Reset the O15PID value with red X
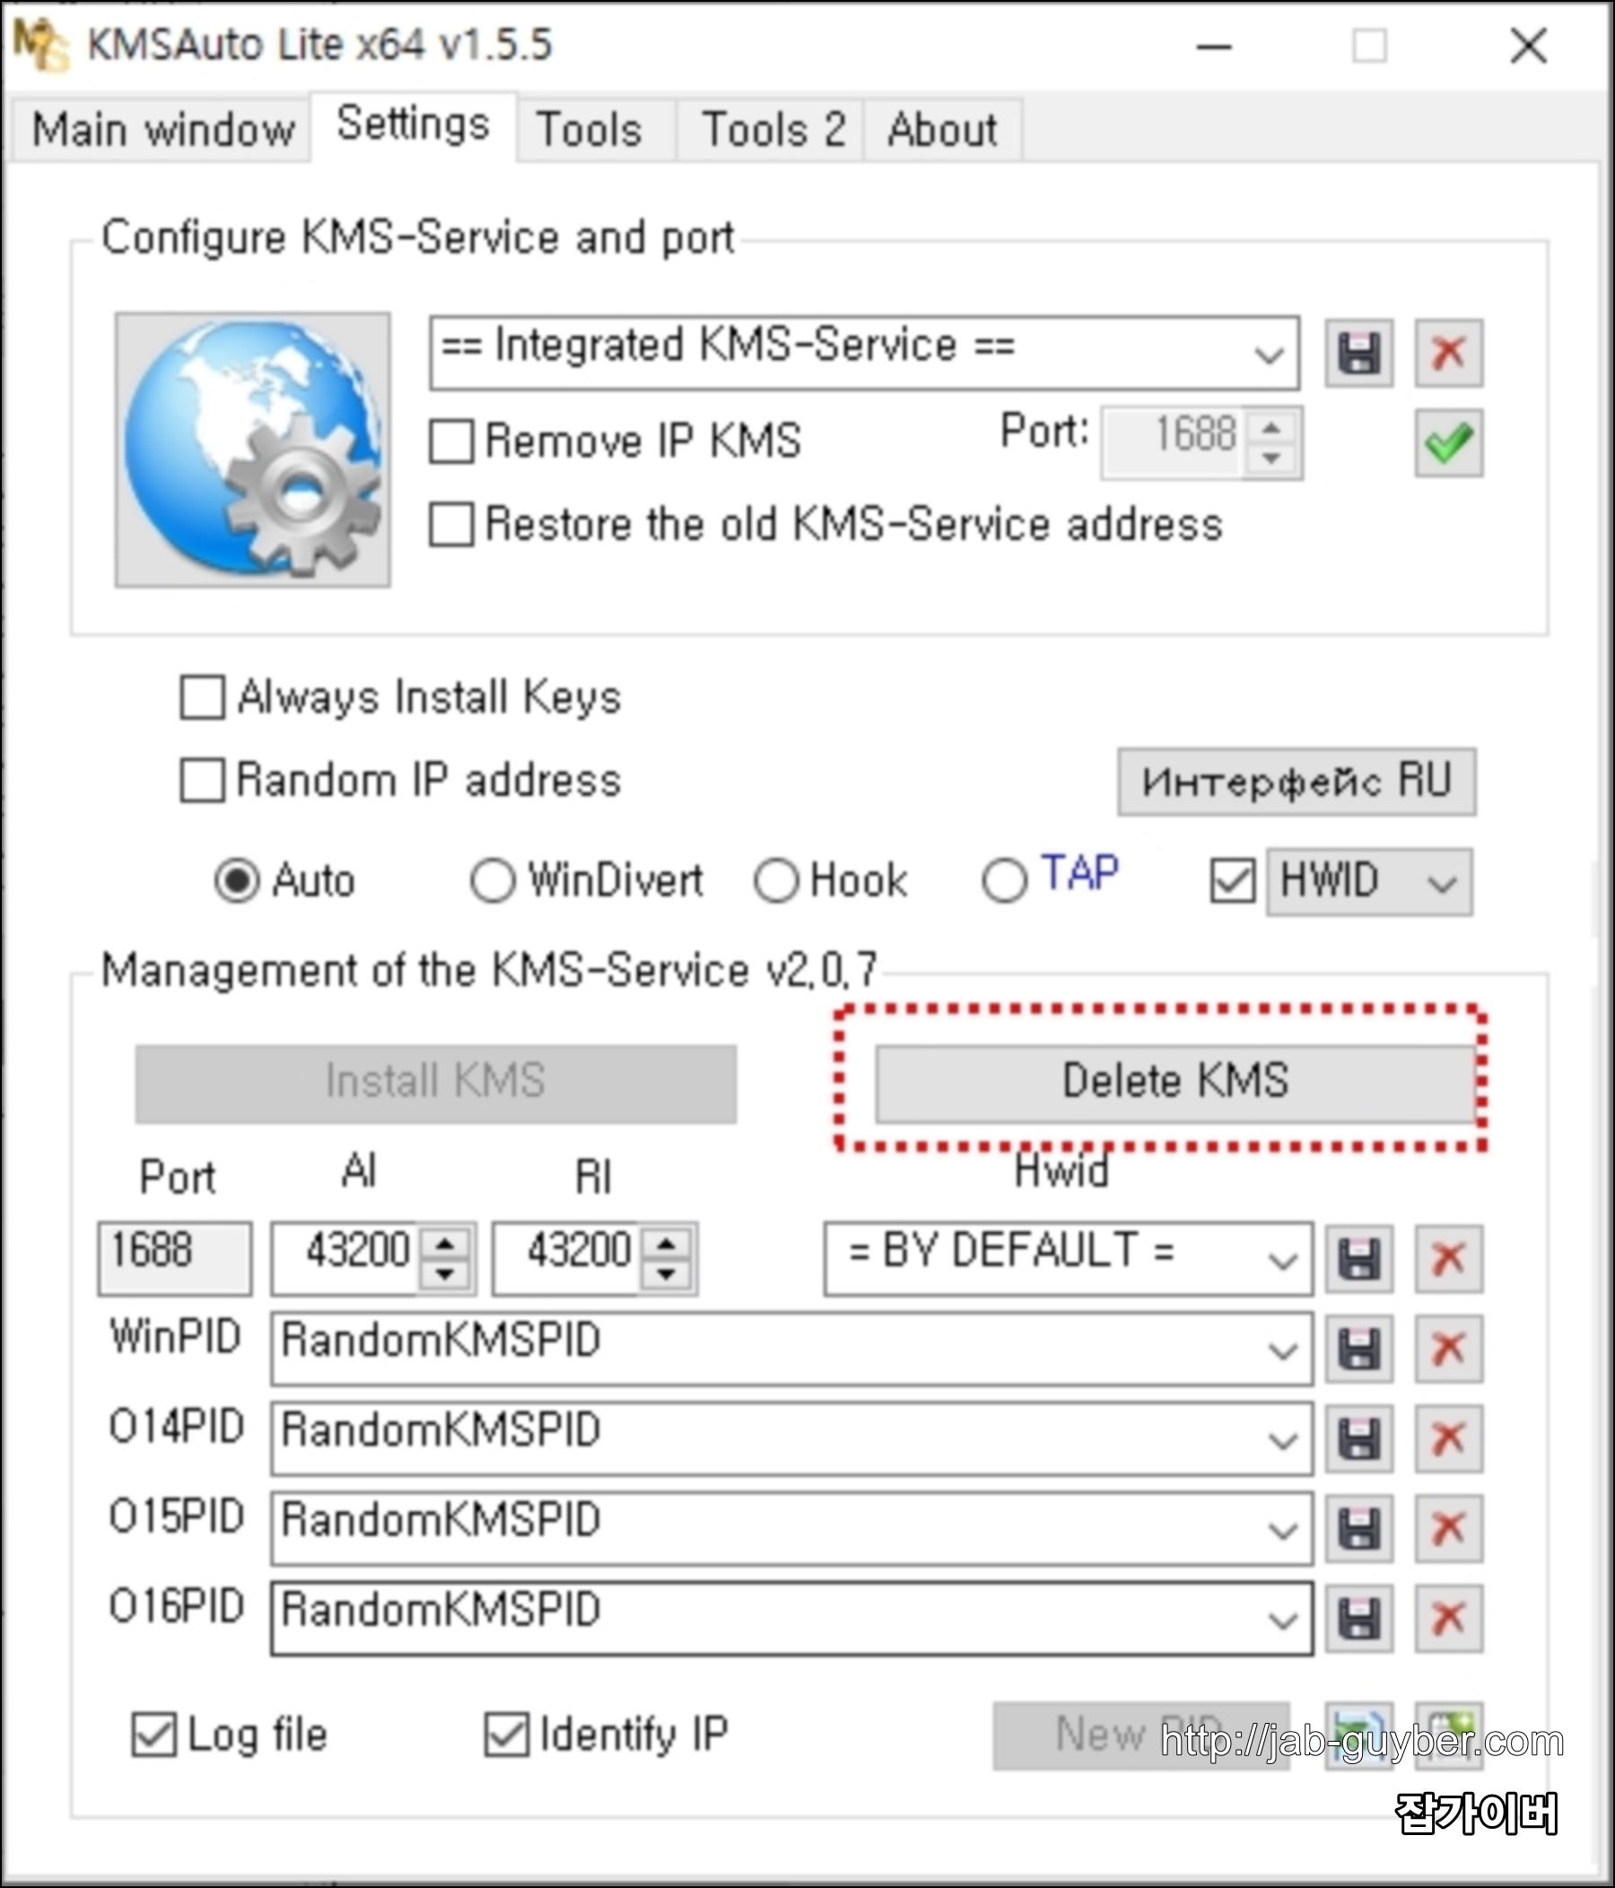 point(1448,1528)
